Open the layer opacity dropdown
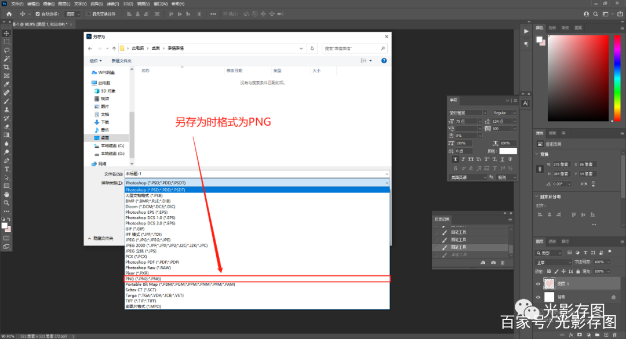 tap(609, 262)
